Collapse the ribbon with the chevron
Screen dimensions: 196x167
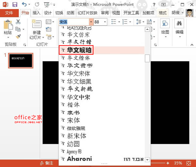[192, 45]
